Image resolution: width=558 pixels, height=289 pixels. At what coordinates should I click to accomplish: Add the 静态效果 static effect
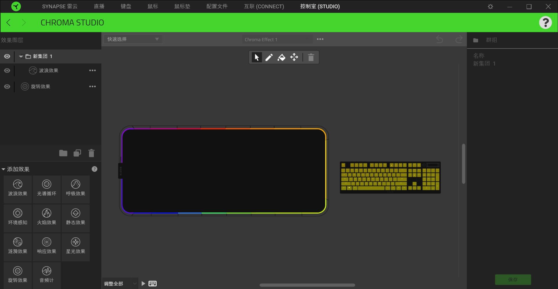(x=76, y=218)
